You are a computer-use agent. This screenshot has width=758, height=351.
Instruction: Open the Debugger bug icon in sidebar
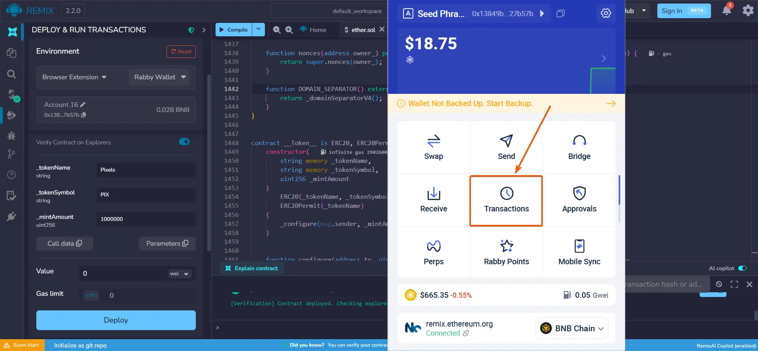pyautogui.click(x=11, y=136)
